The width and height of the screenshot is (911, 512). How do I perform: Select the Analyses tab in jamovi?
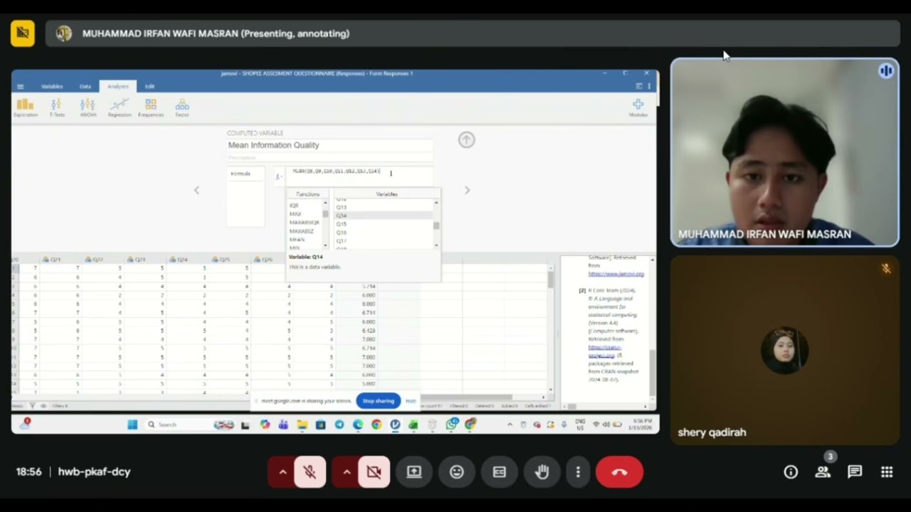tap(118, 87)
